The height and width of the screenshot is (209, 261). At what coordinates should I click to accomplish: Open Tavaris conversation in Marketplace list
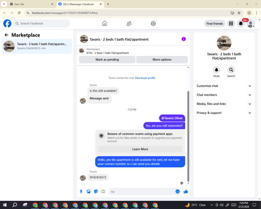pyautogui.click(x=37, y=47)
